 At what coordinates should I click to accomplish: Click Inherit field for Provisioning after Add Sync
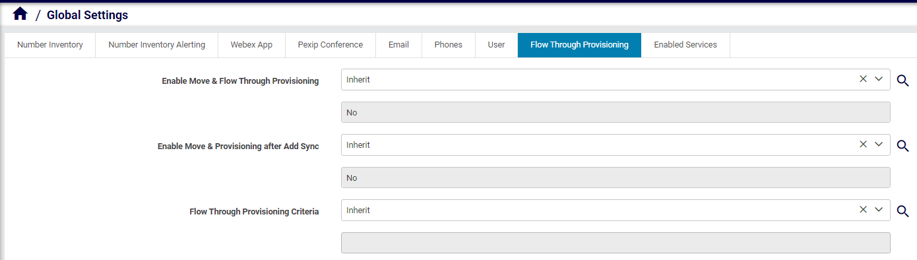pyautogui.click(x=616, y=145)
